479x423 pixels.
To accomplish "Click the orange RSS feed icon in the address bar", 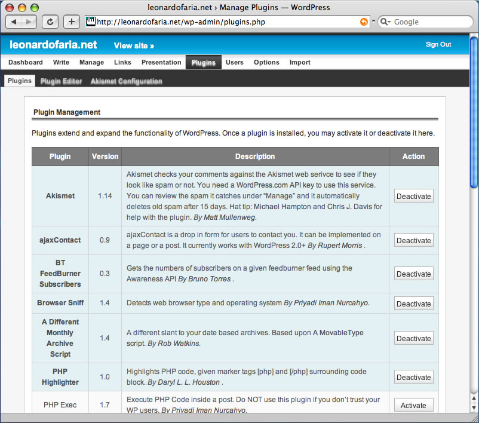I will click(x=364, y=22).
